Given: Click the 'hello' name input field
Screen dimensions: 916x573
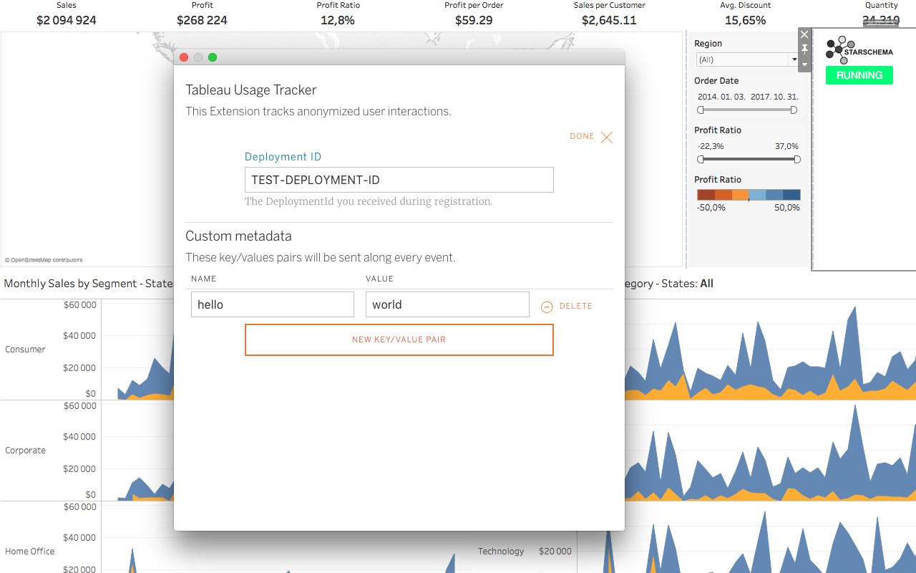Looking at the screenshot, I should (x=273, y=304).
